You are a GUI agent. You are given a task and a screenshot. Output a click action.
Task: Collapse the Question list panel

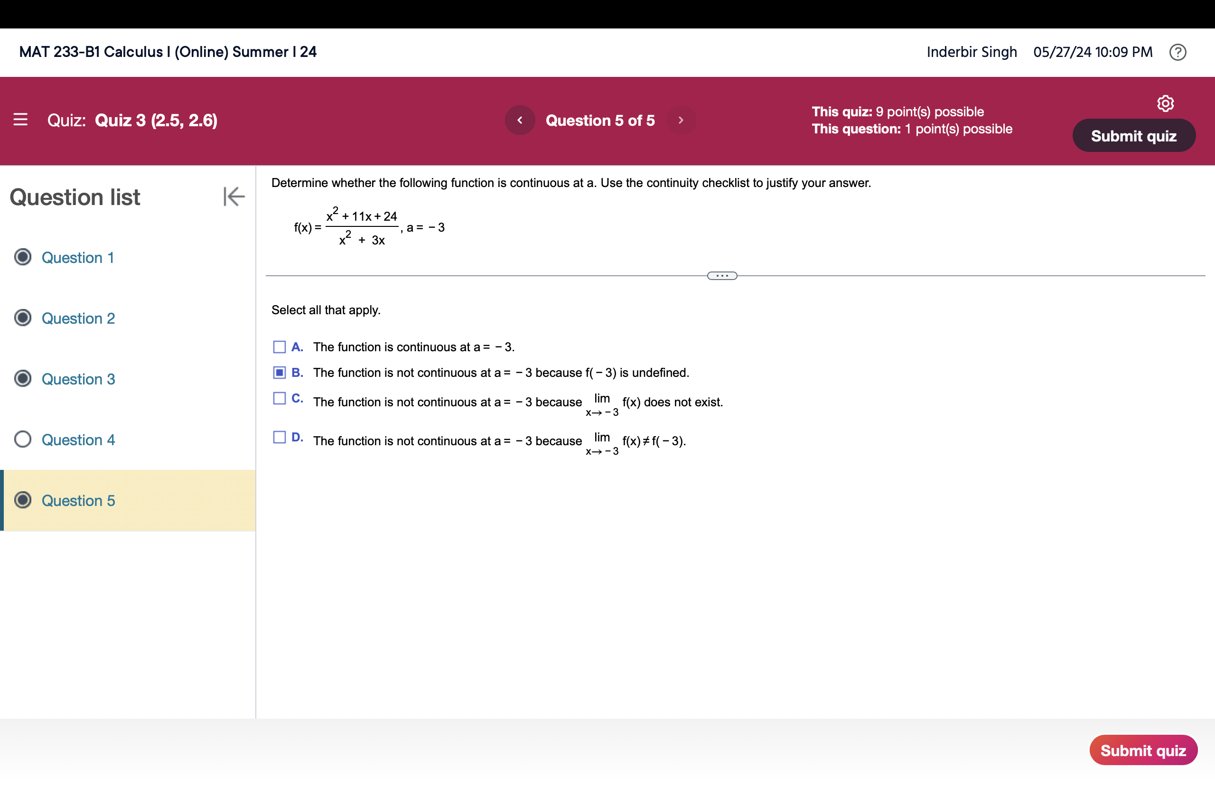[x=234, y=197]
